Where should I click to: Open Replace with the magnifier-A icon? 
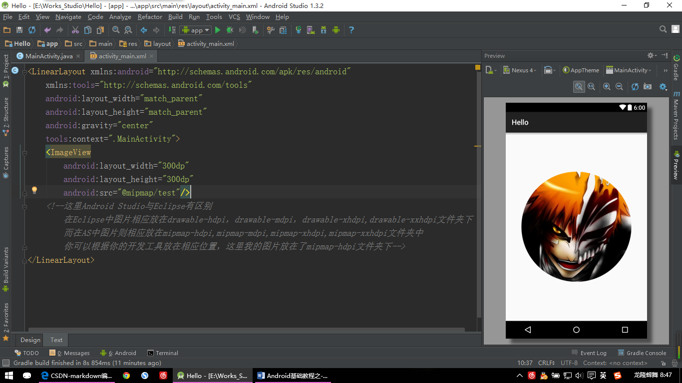[128, 30]
